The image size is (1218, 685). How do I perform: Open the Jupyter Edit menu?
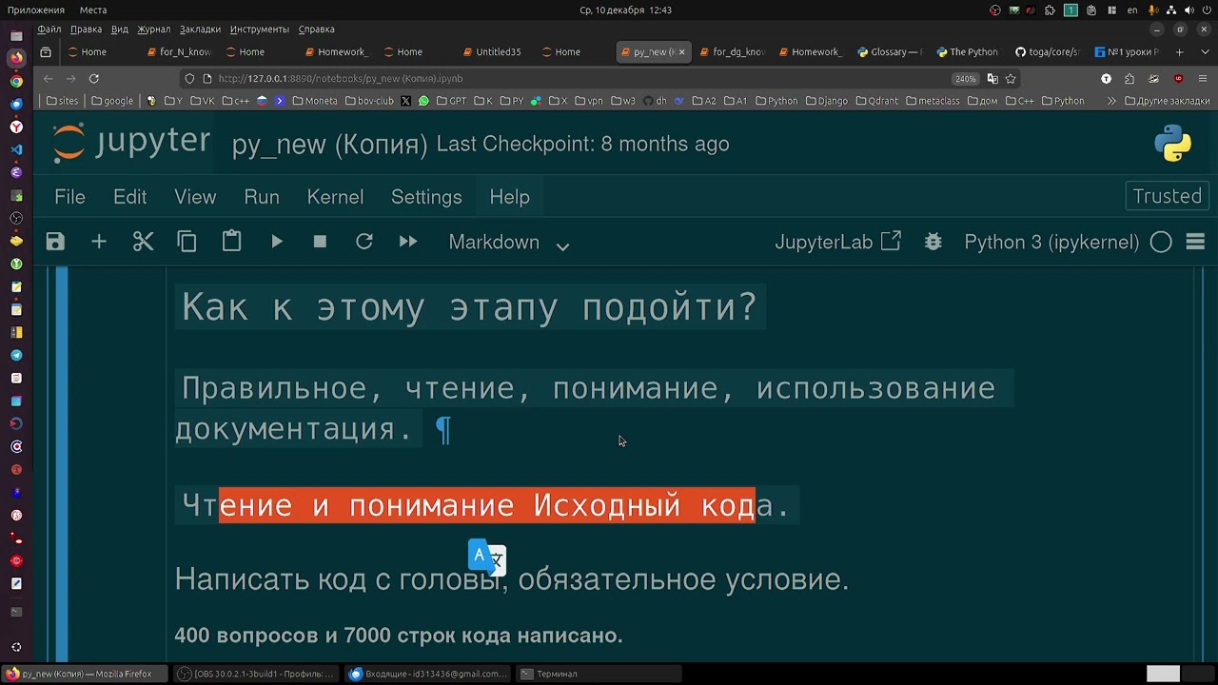point(129,196)
